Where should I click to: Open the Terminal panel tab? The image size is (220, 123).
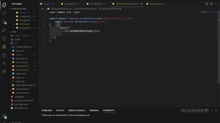[94, 110]
